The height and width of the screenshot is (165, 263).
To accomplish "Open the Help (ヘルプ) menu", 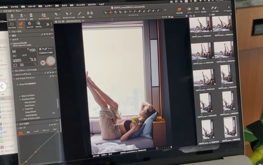I will [101, 4].
